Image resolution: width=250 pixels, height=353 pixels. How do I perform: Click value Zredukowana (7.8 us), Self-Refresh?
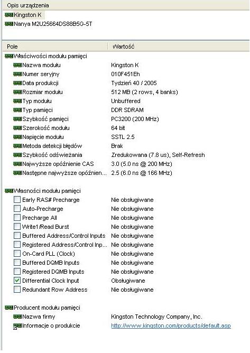tap(158, 155)
